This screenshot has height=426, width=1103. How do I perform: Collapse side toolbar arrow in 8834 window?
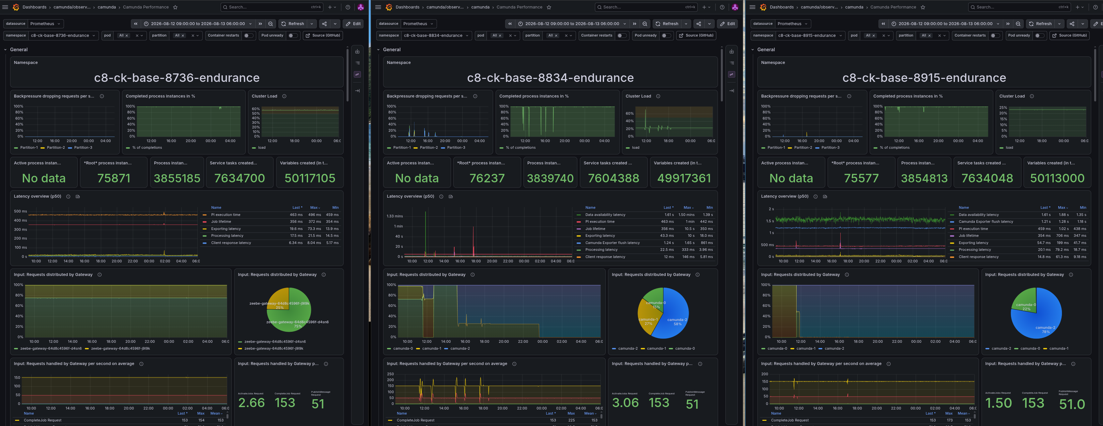pyautogui.click(x=732, y=91)
